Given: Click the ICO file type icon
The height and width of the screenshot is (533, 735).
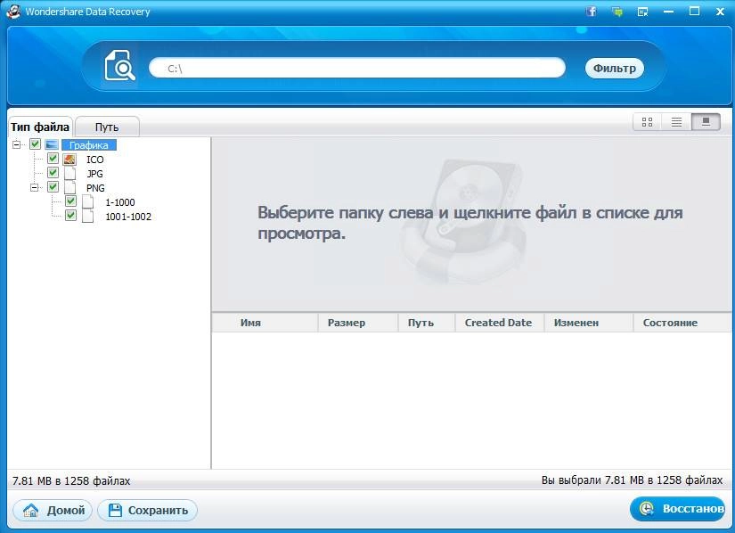Looking at the screenshot, I should pyautogui.click(x=69, y=160).
